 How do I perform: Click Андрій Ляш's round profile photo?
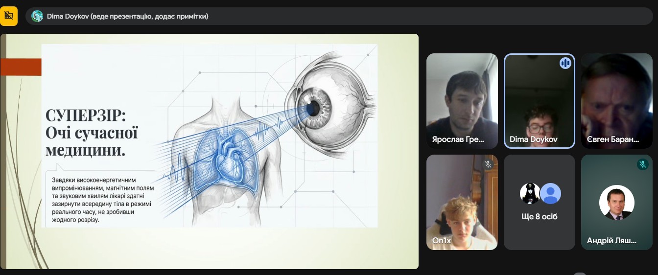[616, 203]
